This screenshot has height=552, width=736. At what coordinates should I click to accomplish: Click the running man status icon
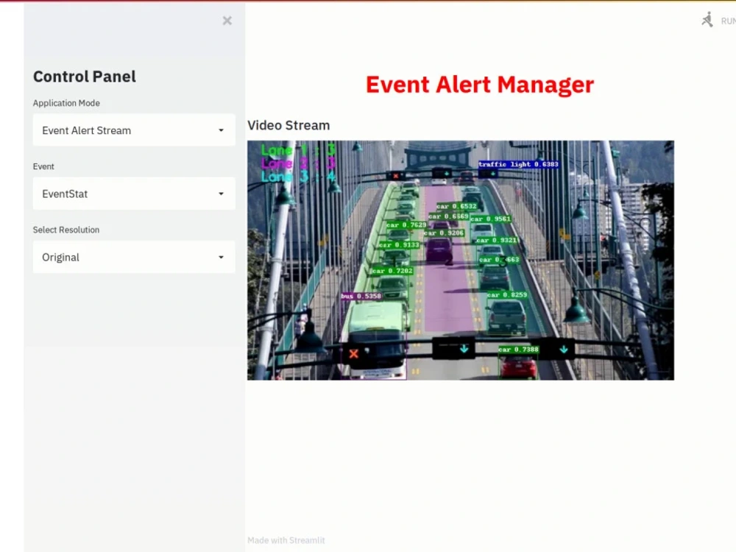point(707,20)
